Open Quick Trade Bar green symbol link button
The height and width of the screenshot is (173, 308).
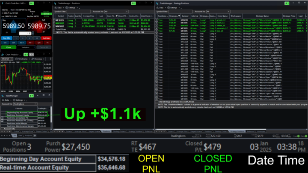click(31, 3)
